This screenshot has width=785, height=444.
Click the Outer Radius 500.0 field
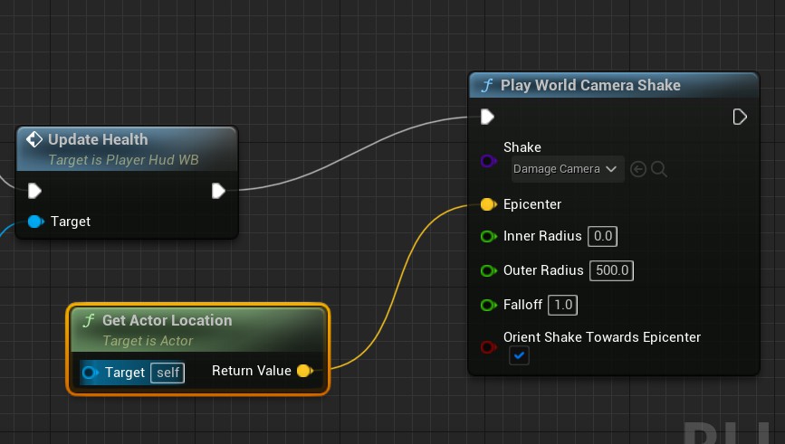pyautogui.click(x=612, y=270)
